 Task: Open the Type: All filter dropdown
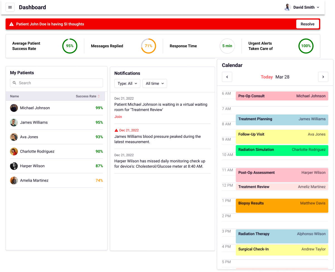coord(127,83)
